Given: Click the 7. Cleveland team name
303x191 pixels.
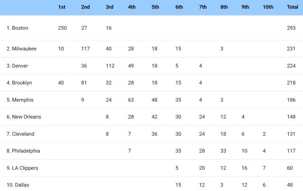Looking at the screenshot, I should tap(20, 134).
